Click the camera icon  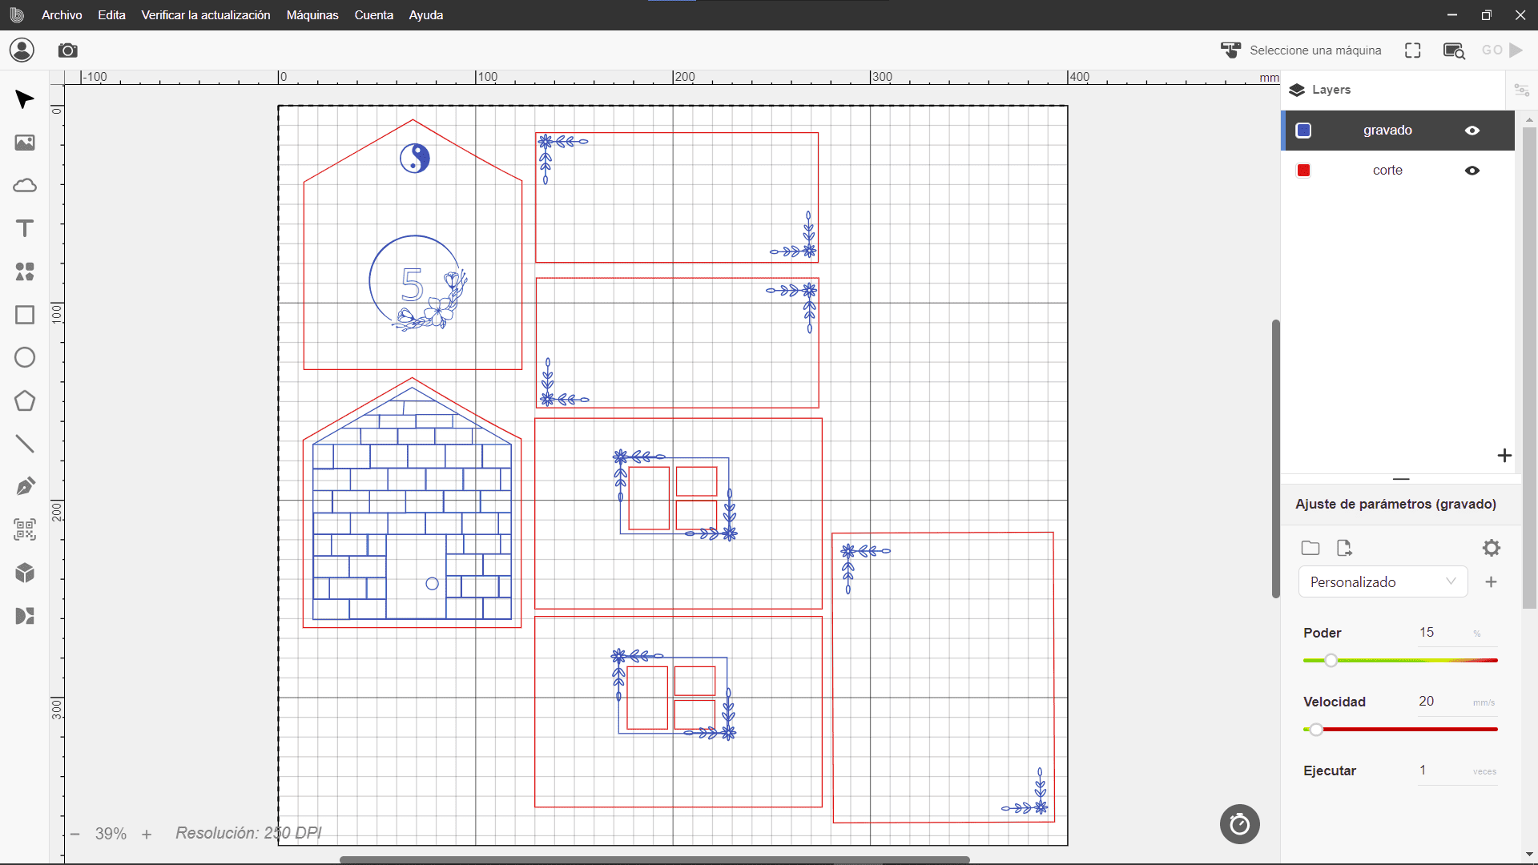[x=68, y=50]
